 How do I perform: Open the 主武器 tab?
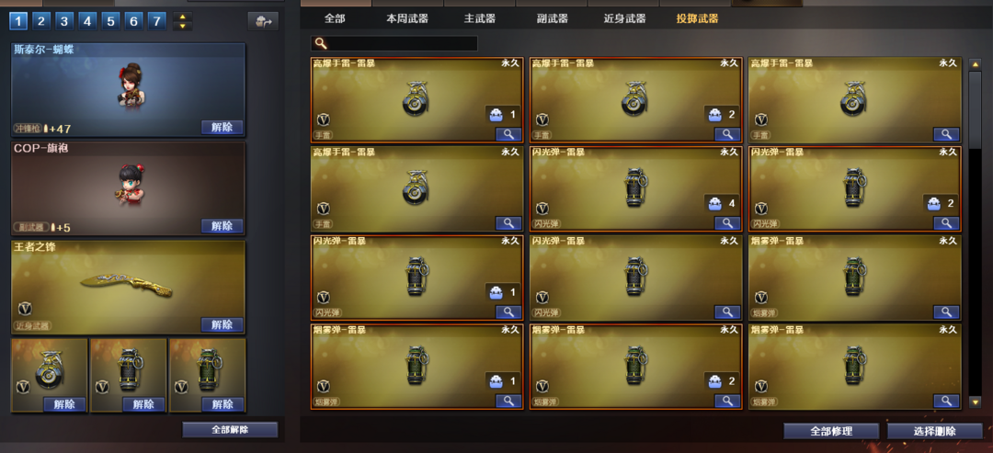click(x=479, y=19)
